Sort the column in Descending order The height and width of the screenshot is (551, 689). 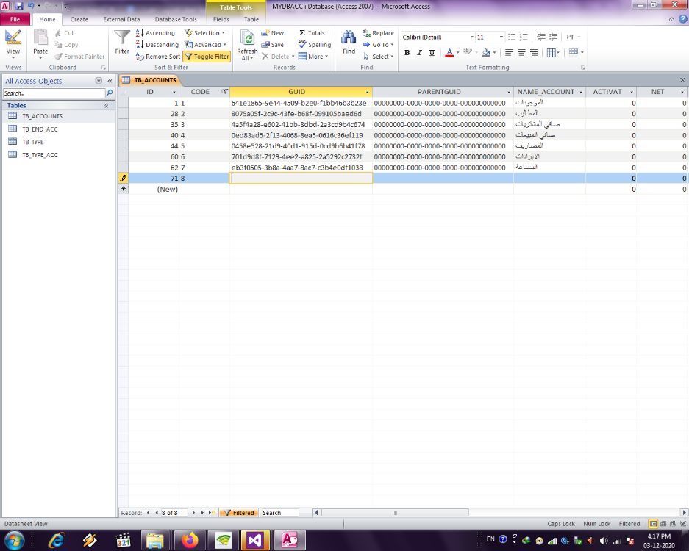157,45
